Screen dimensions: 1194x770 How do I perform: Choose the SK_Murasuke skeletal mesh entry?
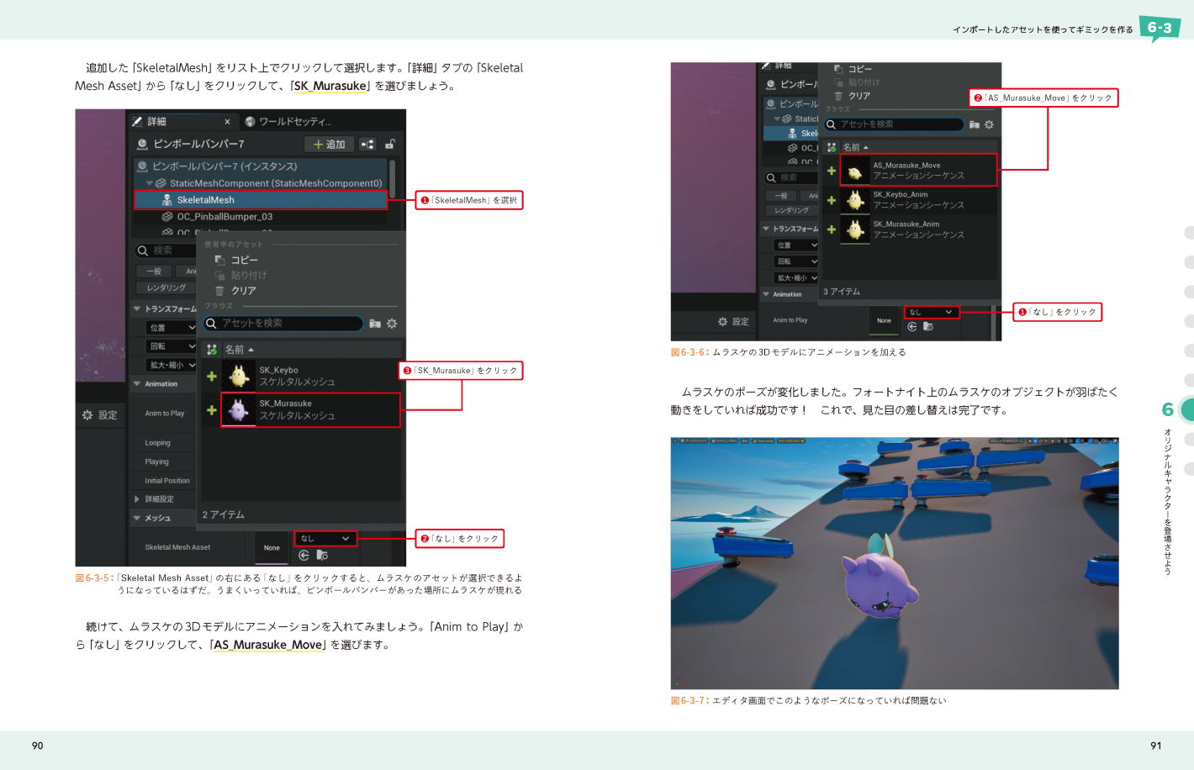point(311,410)
